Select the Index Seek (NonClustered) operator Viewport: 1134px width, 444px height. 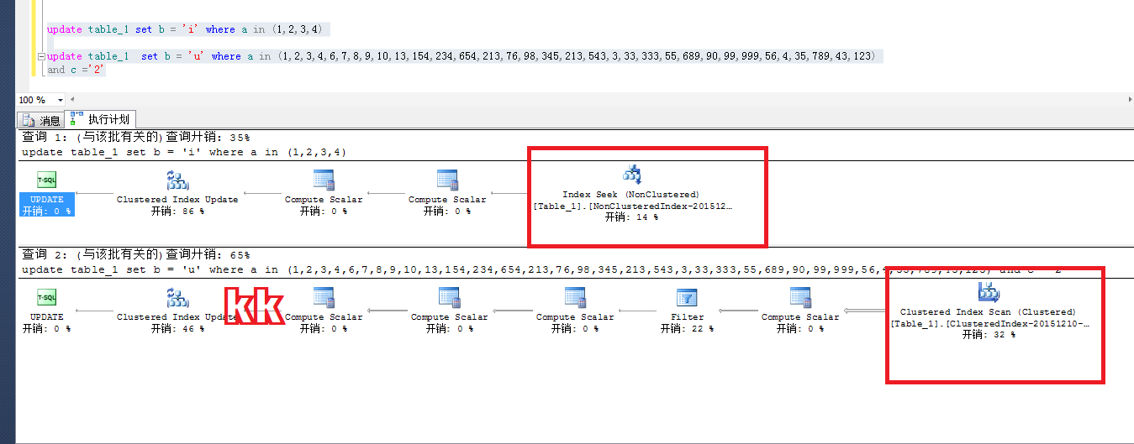tap(632, 194)
